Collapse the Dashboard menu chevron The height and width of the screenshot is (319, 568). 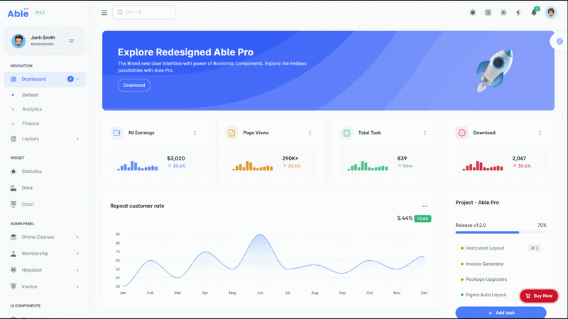[77, 79]
